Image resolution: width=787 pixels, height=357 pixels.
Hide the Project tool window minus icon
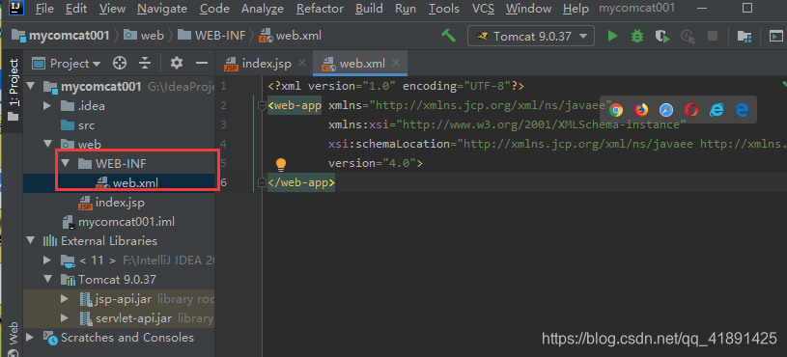(x=202, y=63)
